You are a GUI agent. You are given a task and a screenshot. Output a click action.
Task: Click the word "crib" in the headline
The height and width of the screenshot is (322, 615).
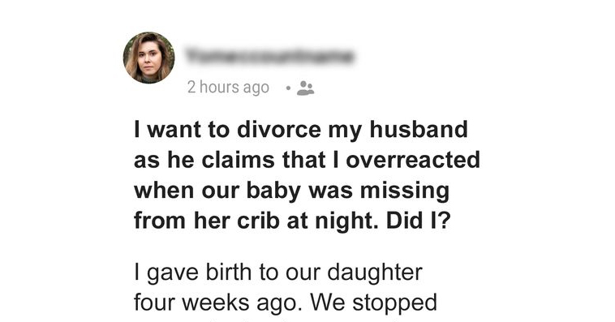(x=258, y=221)
